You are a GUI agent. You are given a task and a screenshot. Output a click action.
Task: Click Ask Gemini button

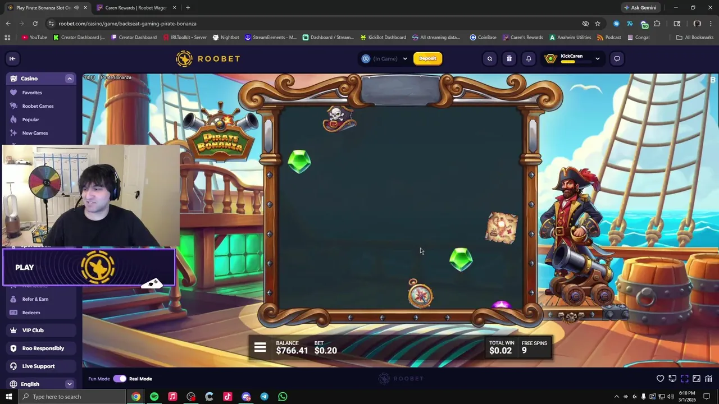click(640, 8)
